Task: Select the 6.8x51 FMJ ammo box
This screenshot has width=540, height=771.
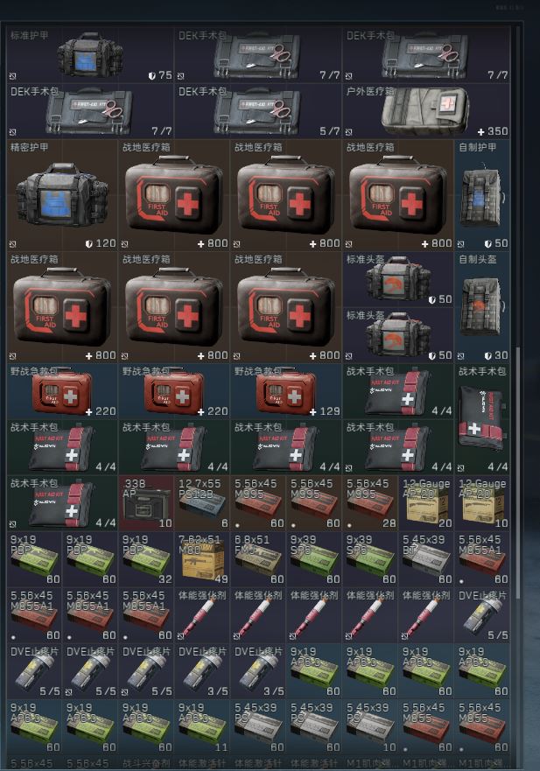Action: tap(258, 558)
